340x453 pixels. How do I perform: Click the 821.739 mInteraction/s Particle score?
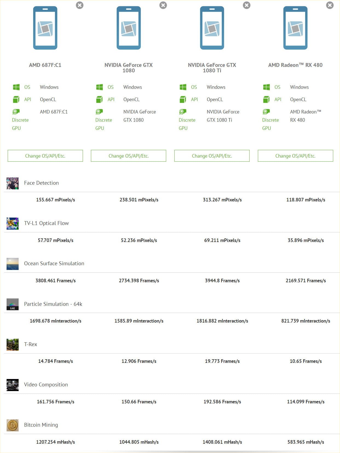306,321
